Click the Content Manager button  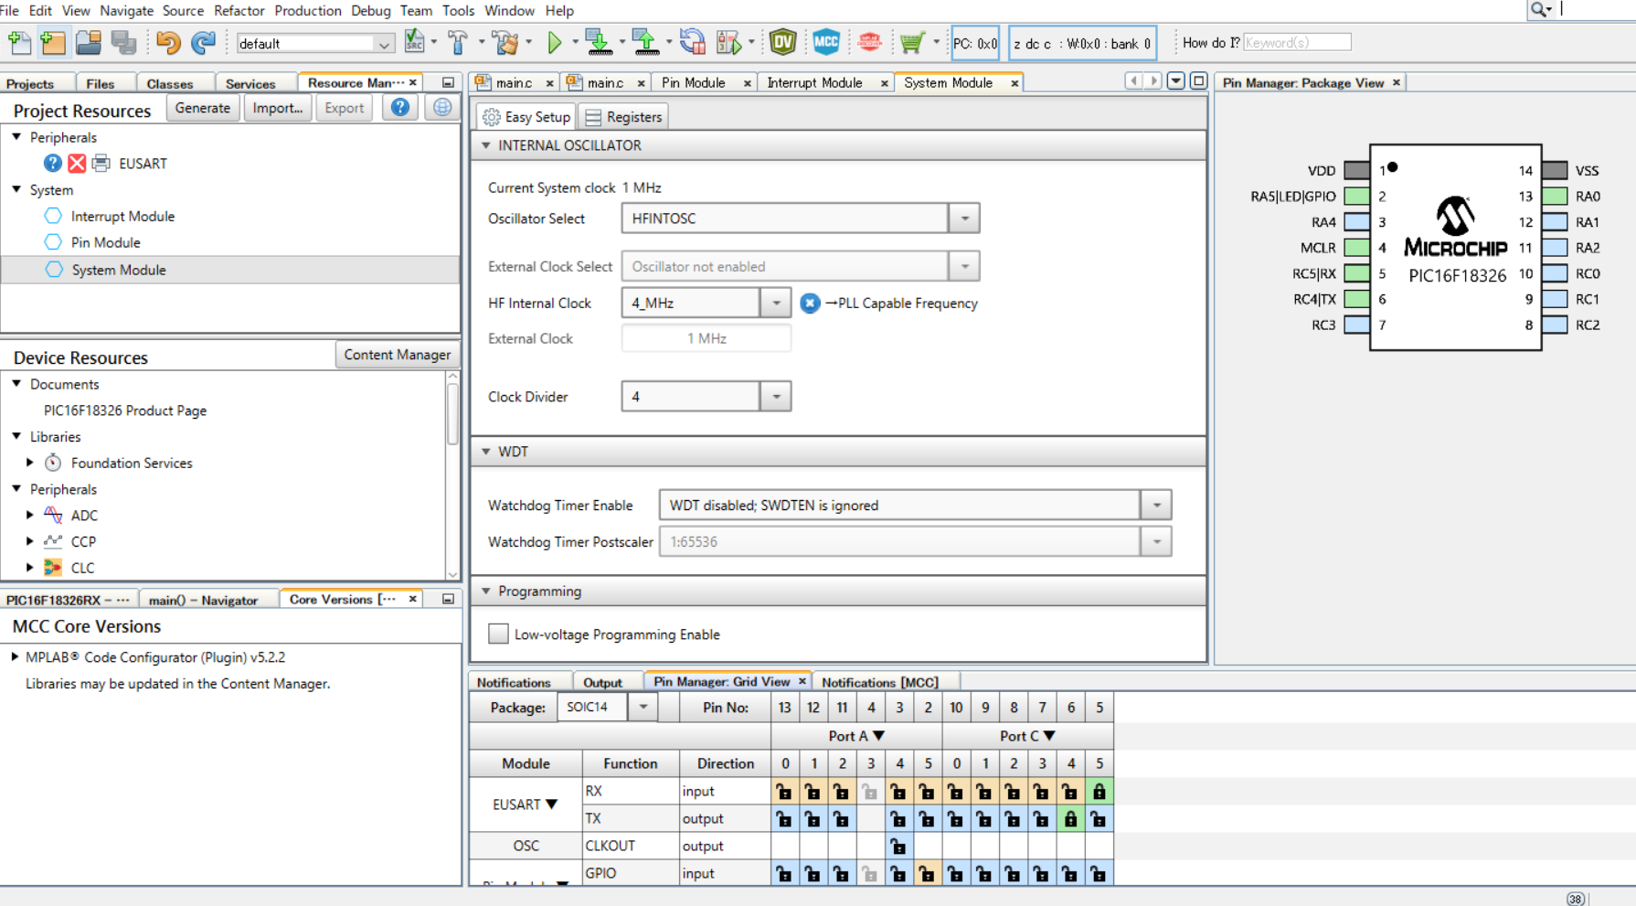(397, 355)
